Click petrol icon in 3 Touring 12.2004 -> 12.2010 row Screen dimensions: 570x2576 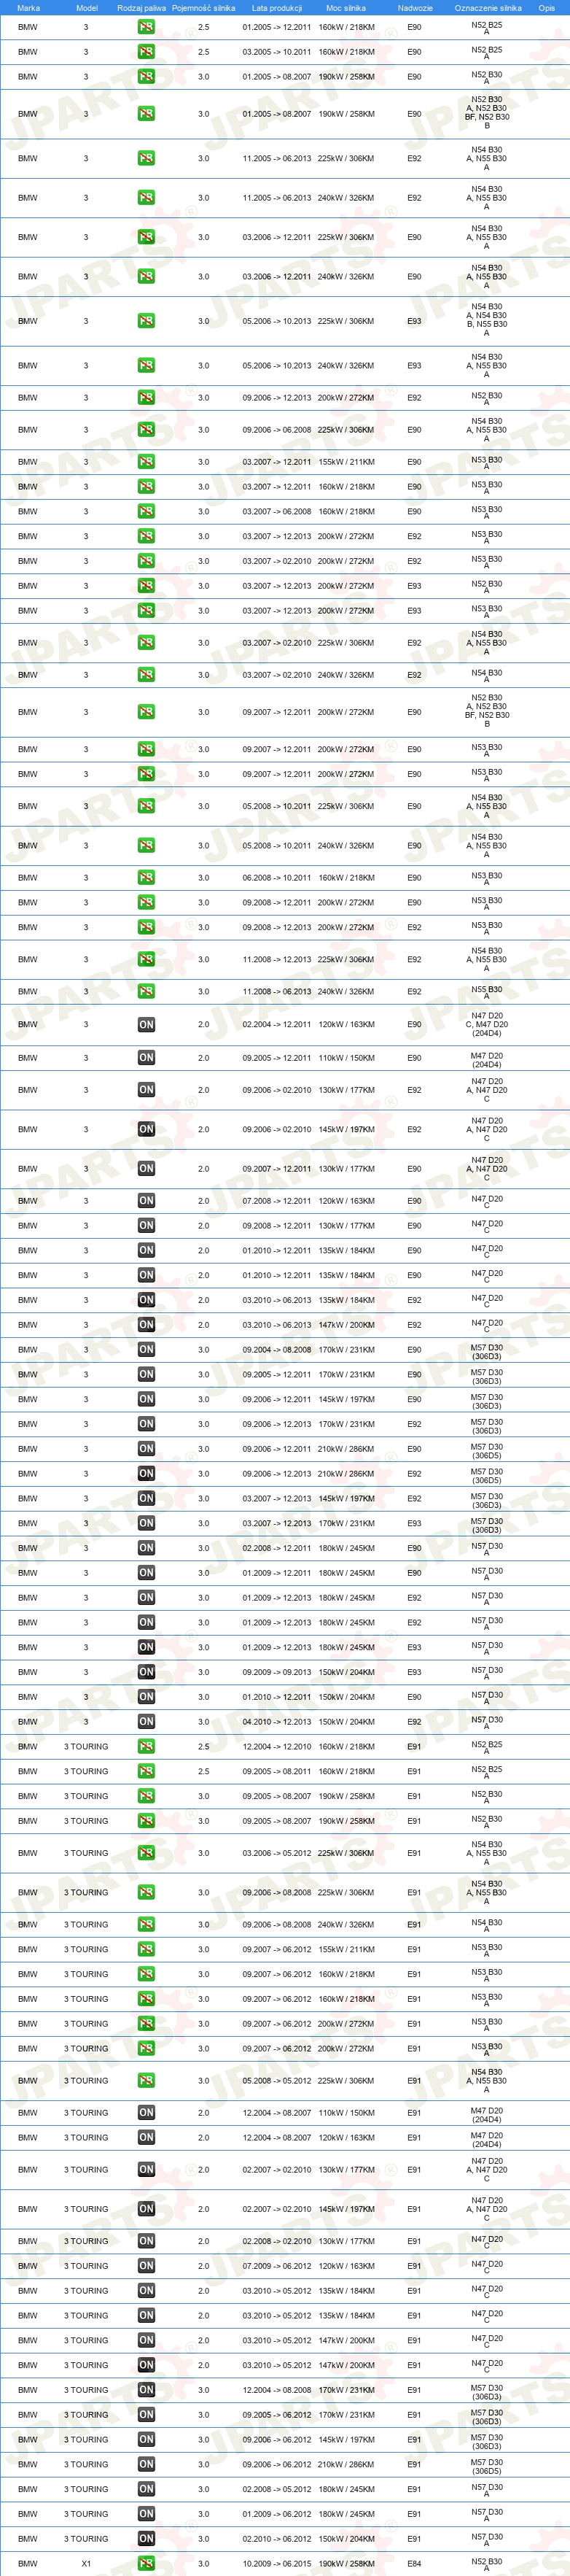(x=146, y=1746)
